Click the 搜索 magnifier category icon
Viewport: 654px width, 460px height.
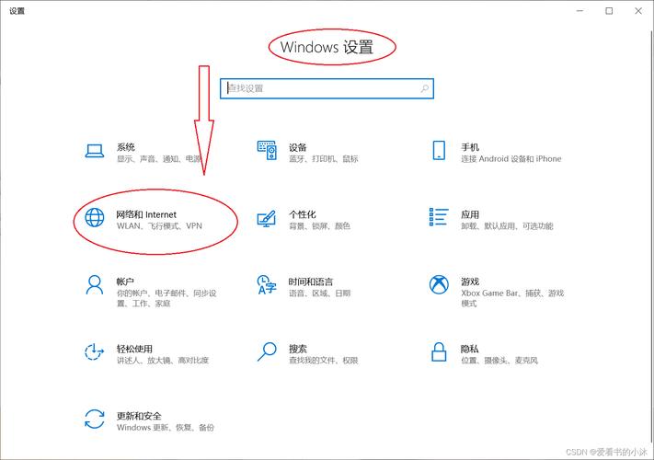(267, 352)
